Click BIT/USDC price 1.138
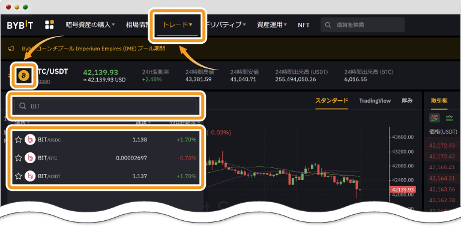The width and height of the screenshot is (461, 228). point(140,140)
